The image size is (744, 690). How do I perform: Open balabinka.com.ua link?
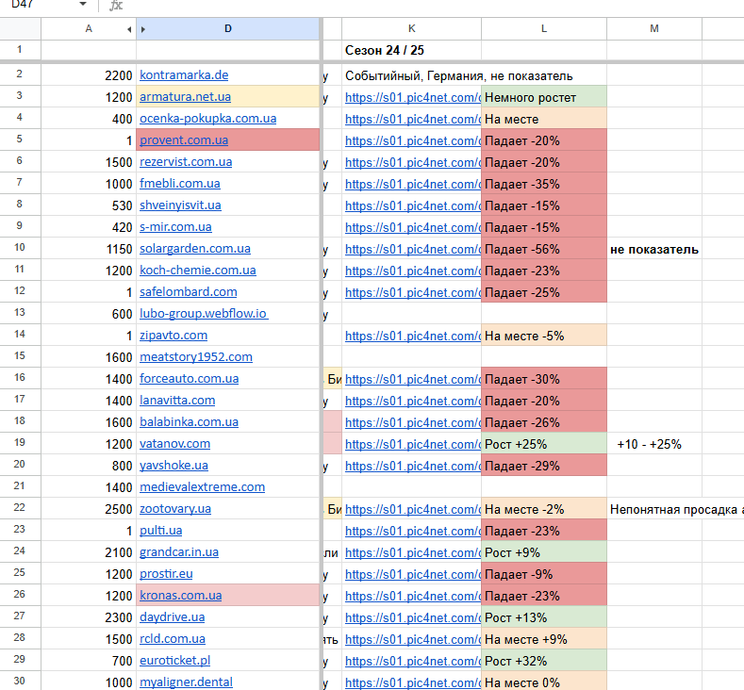click(189, 422)
